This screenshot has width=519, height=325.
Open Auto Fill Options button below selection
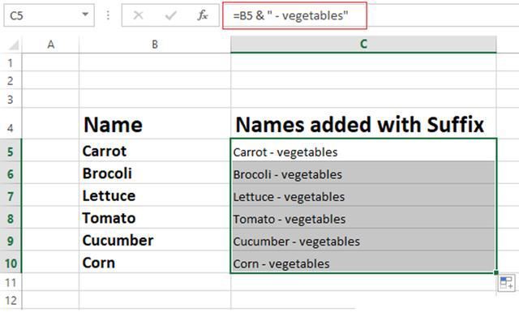[x=506, y=283]
